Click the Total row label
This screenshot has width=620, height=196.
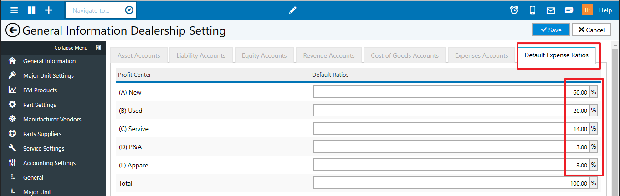tap(125, 183)
